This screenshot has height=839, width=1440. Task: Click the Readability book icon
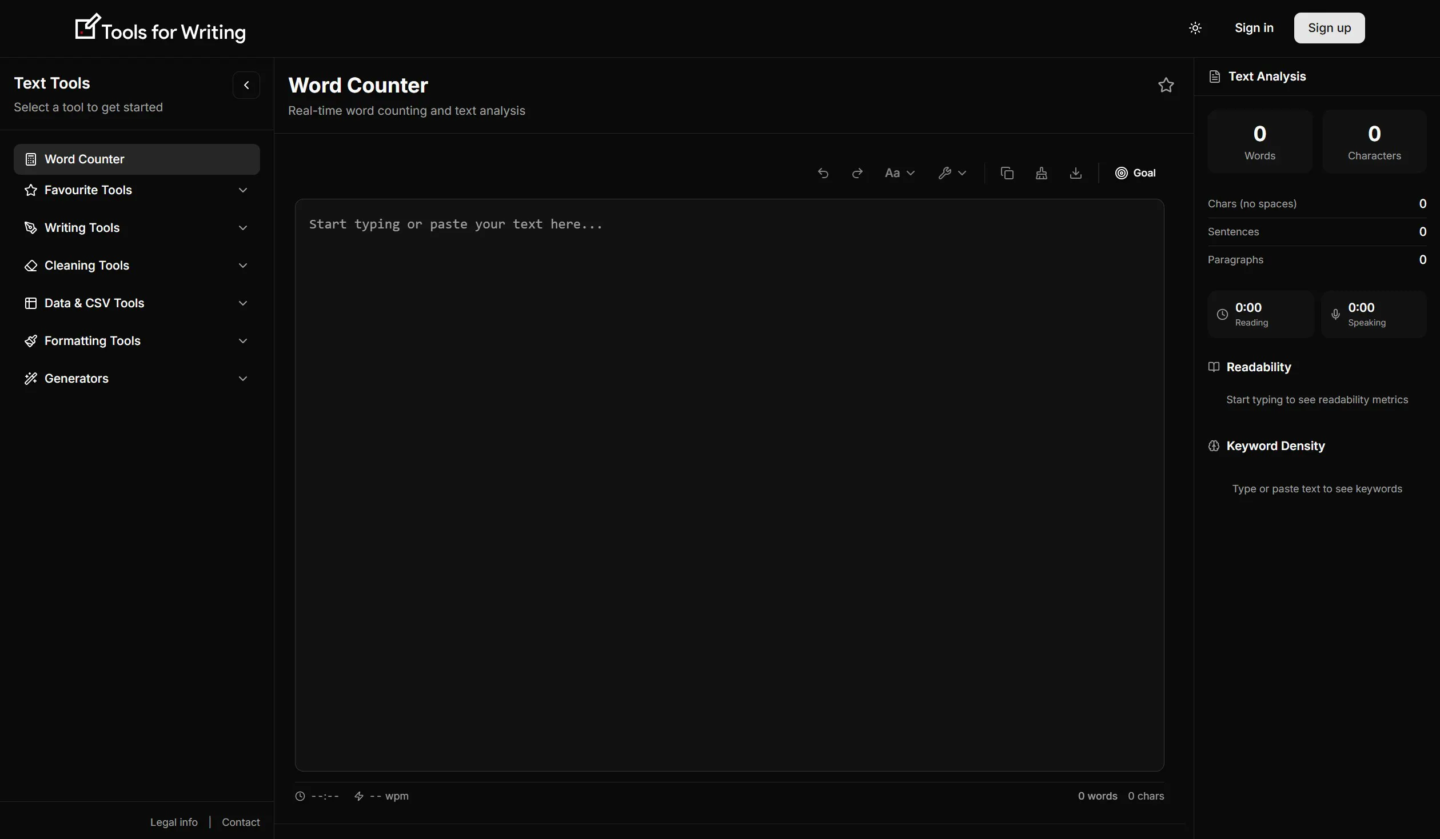click(x=1214, y=367)
